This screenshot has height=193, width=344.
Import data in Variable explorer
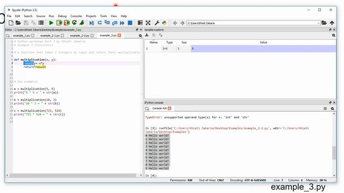147,35
